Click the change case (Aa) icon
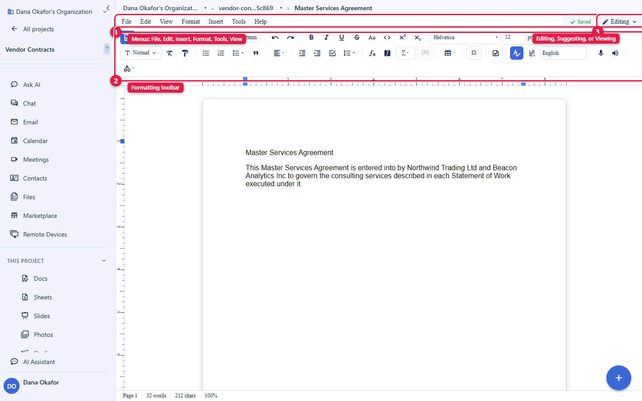 372,38
